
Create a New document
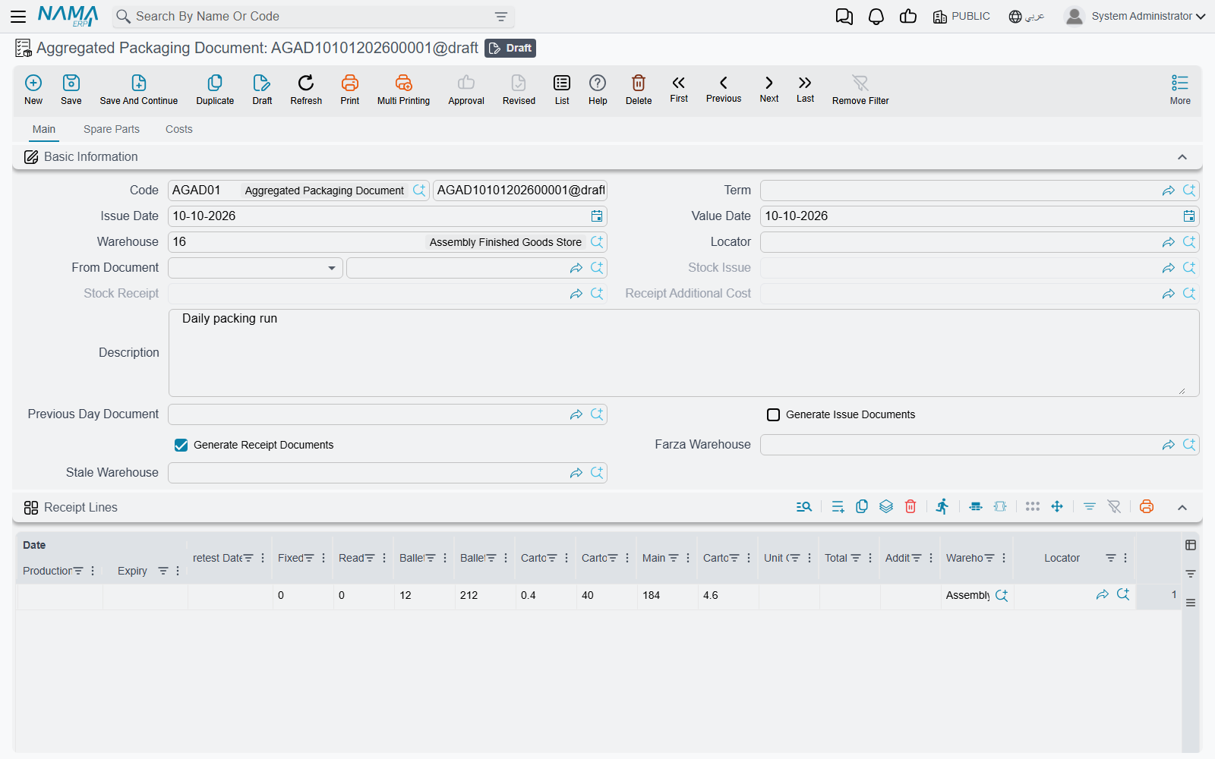pos(33,90)
